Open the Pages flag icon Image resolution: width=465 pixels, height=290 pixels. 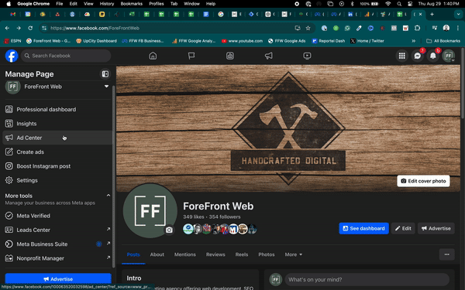[x=191, y=56]
